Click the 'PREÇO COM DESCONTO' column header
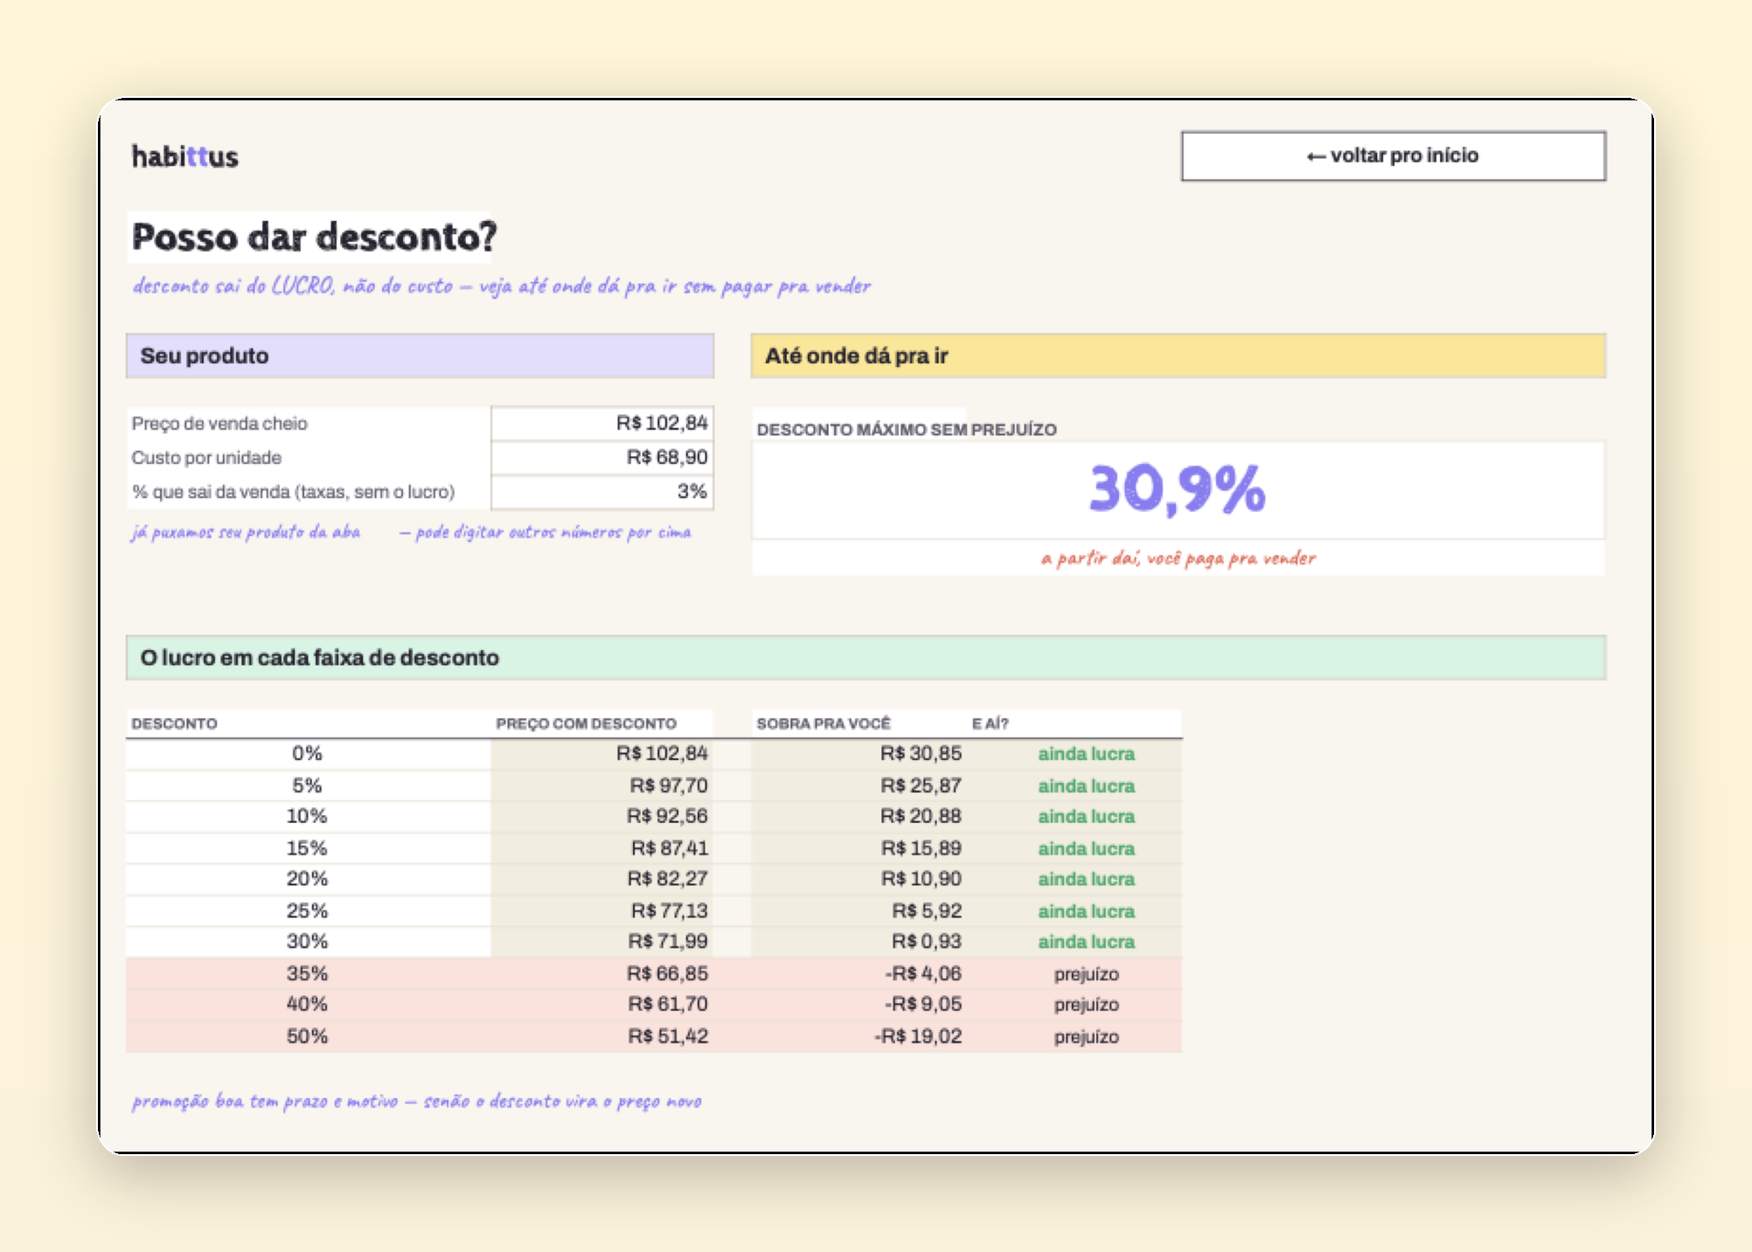Image resolution: width=1752 pixels, height=1252 pixels. click(586, 724)
